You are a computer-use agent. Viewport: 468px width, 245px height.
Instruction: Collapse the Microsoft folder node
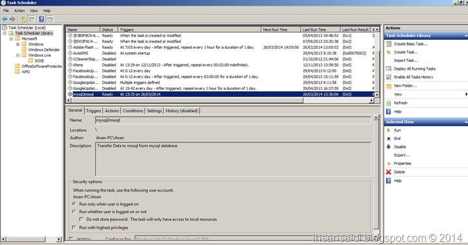(11, 39)
